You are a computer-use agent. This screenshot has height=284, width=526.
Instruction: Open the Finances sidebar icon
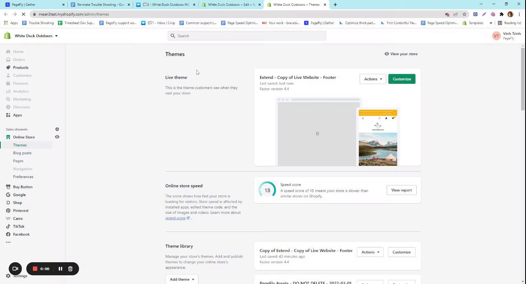pos(8,83)
